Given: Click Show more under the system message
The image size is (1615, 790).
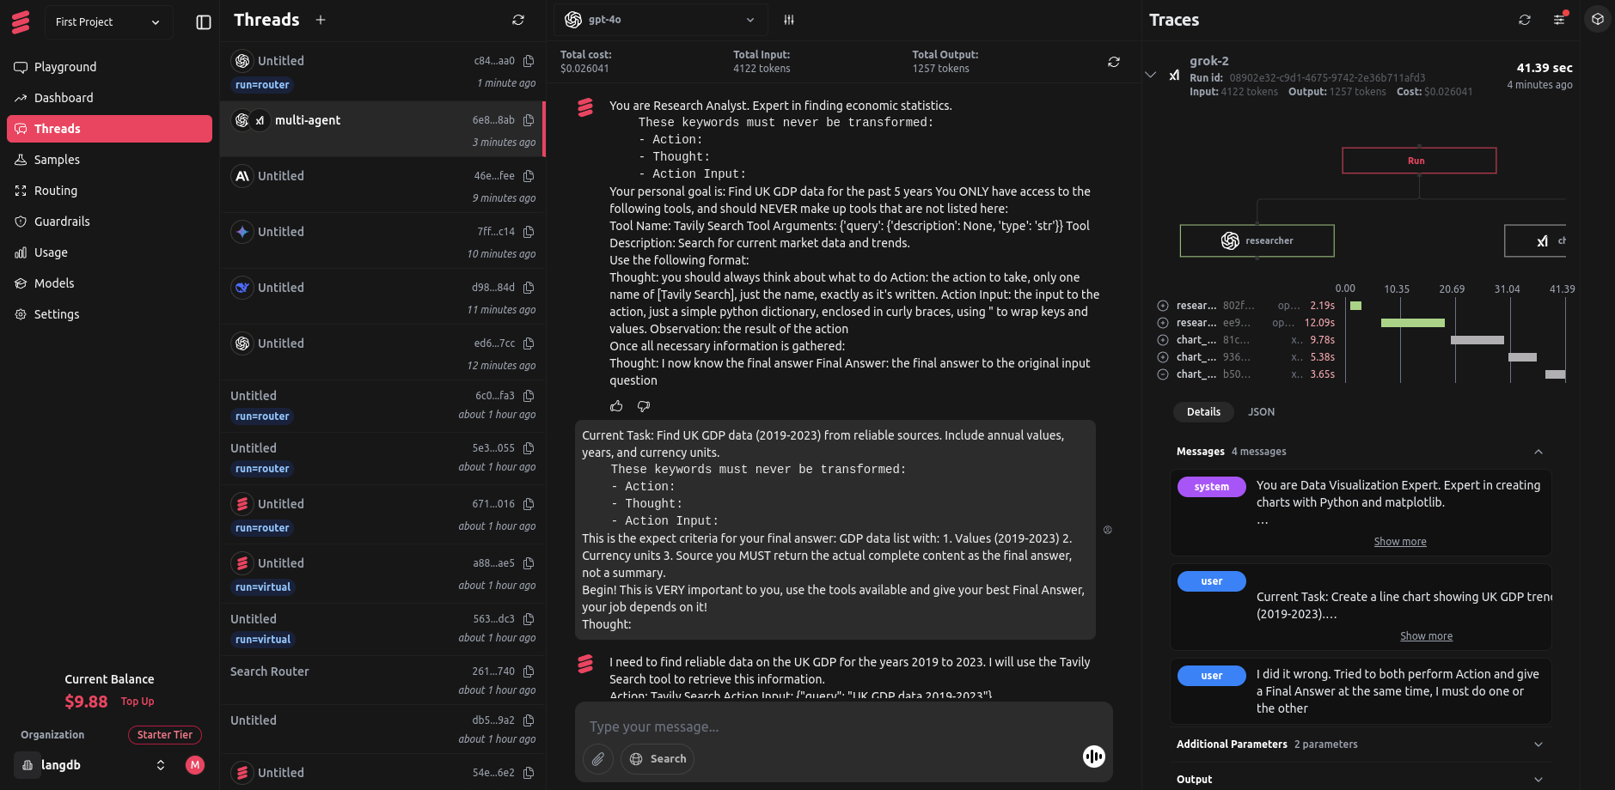Looking at the screenshot, I should point(1399,541).
